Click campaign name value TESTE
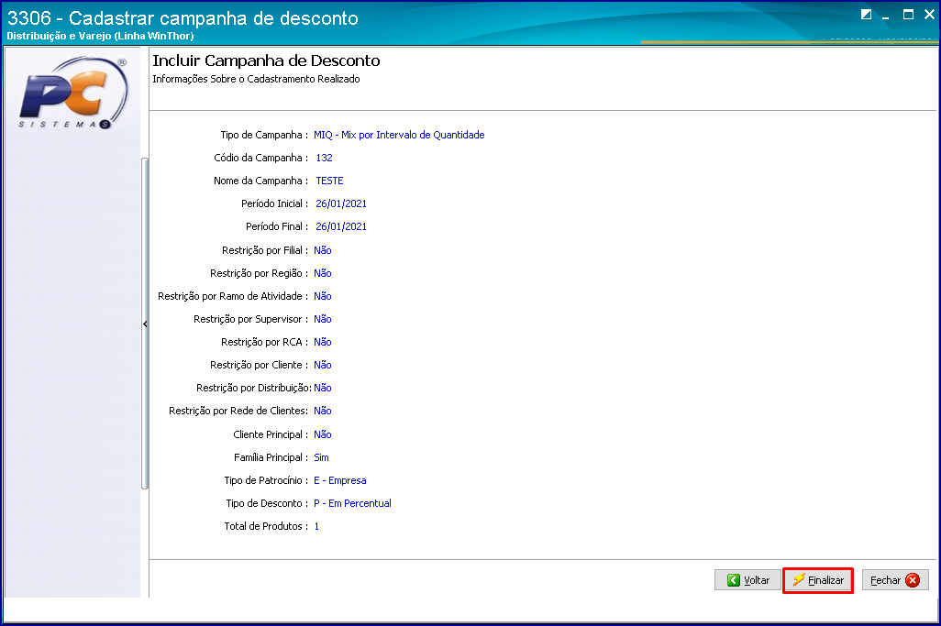The image size is (941, 626). (x=329, y=181)
